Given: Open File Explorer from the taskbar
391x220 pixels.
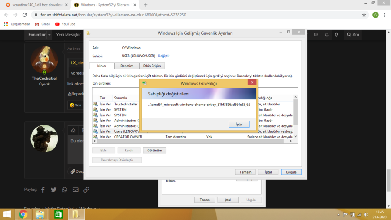Looking at the screenshot, I should (x=40, y=214).
